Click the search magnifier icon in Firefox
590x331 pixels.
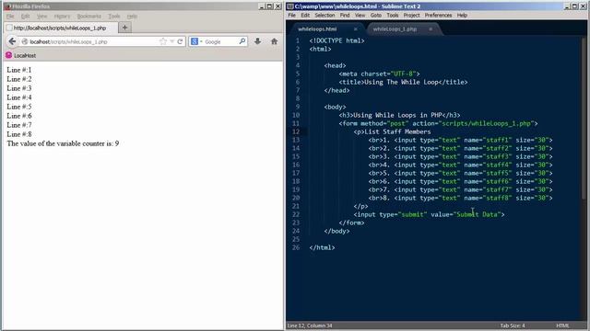click(x=242, y=41)
